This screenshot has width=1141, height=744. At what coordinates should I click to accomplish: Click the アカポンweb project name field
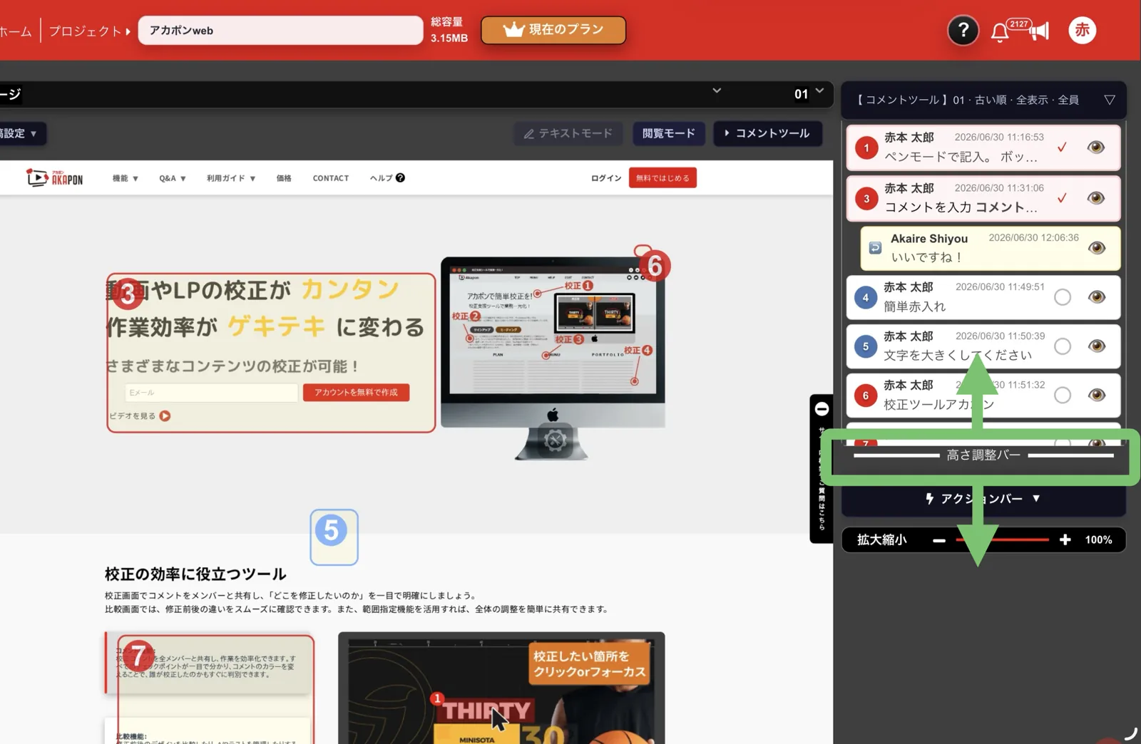(x=280, y=30)
